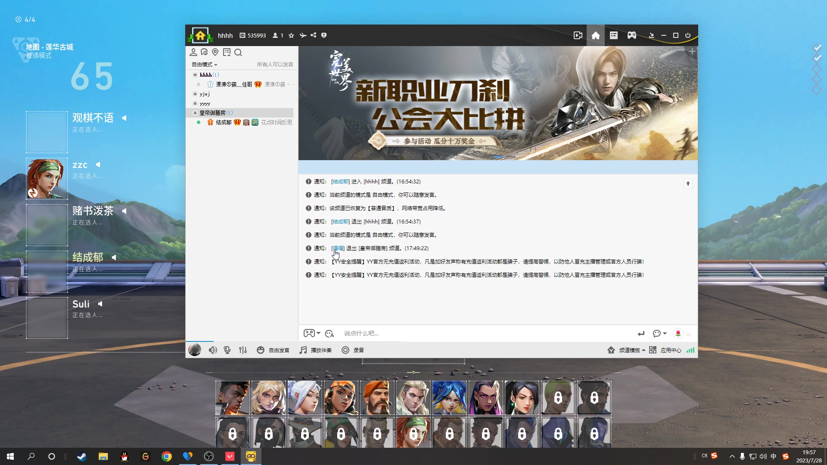Open the game controller dropdown in chat bar
This screenshot has height=465, width=827.
pos(312,333)
